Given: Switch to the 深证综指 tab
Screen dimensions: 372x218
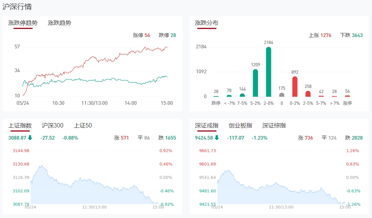Looking at the screenshot, I should click(x=274, y=125).
